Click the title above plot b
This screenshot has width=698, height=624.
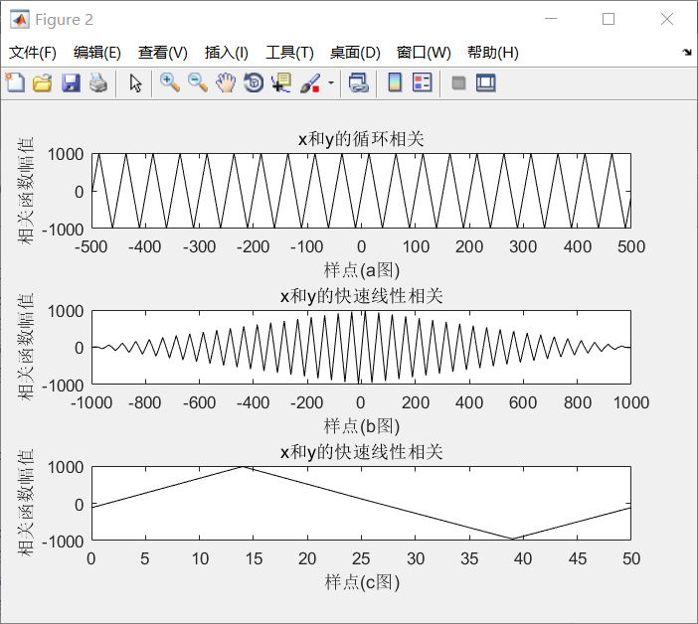tap(362, 296)
